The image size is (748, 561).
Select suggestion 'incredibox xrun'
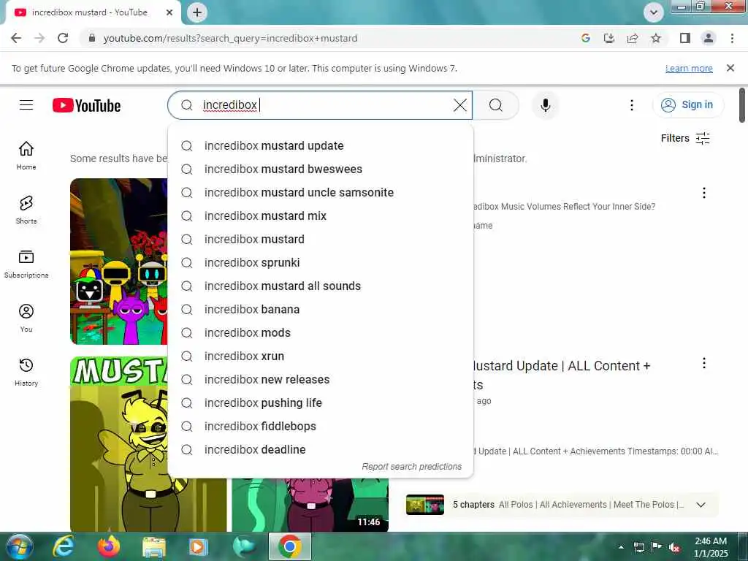coord(321,356)
